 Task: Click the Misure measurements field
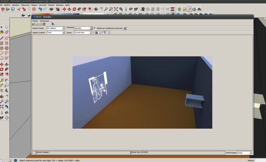point(261,160)
